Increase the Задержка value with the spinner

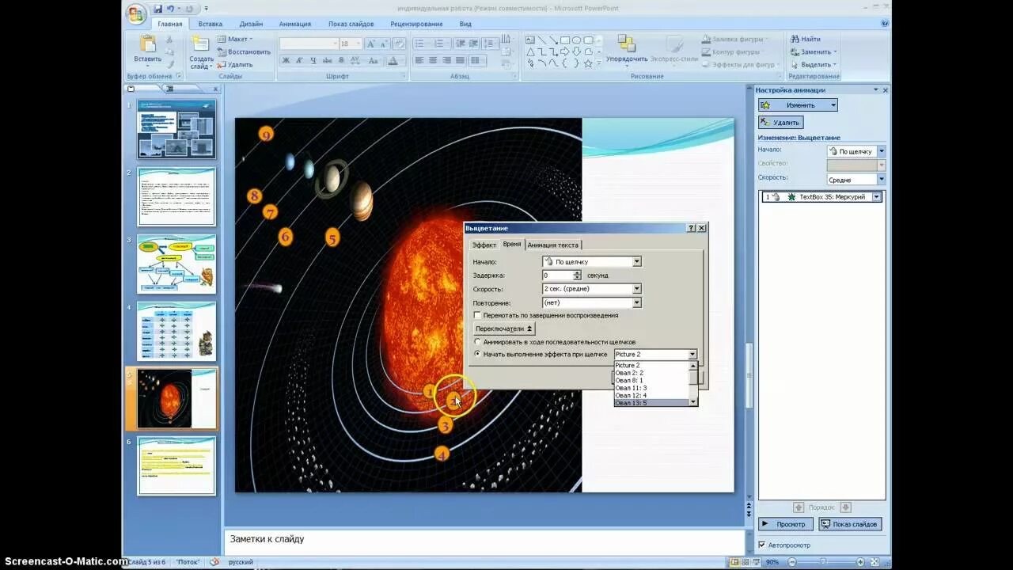click(x=577, y=272)
